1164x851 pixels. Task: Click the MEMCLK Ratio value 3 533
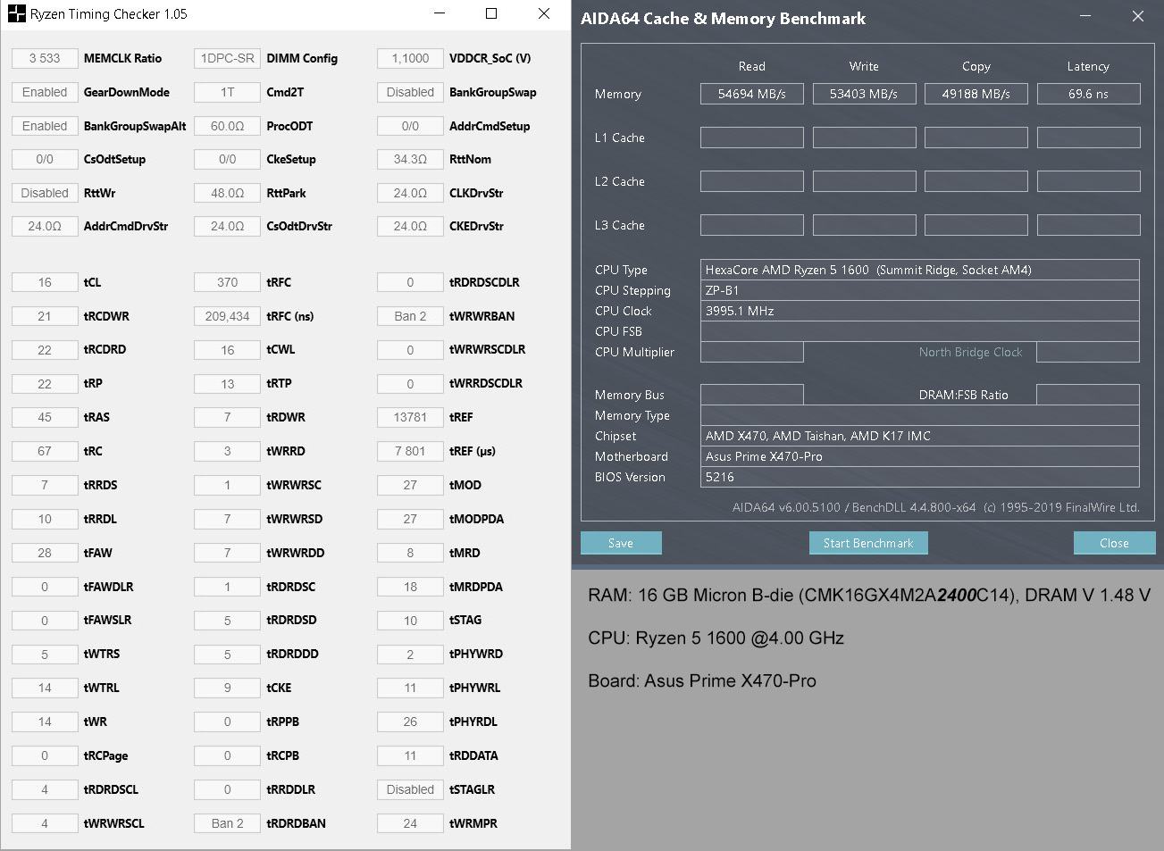tap(45, 58)
